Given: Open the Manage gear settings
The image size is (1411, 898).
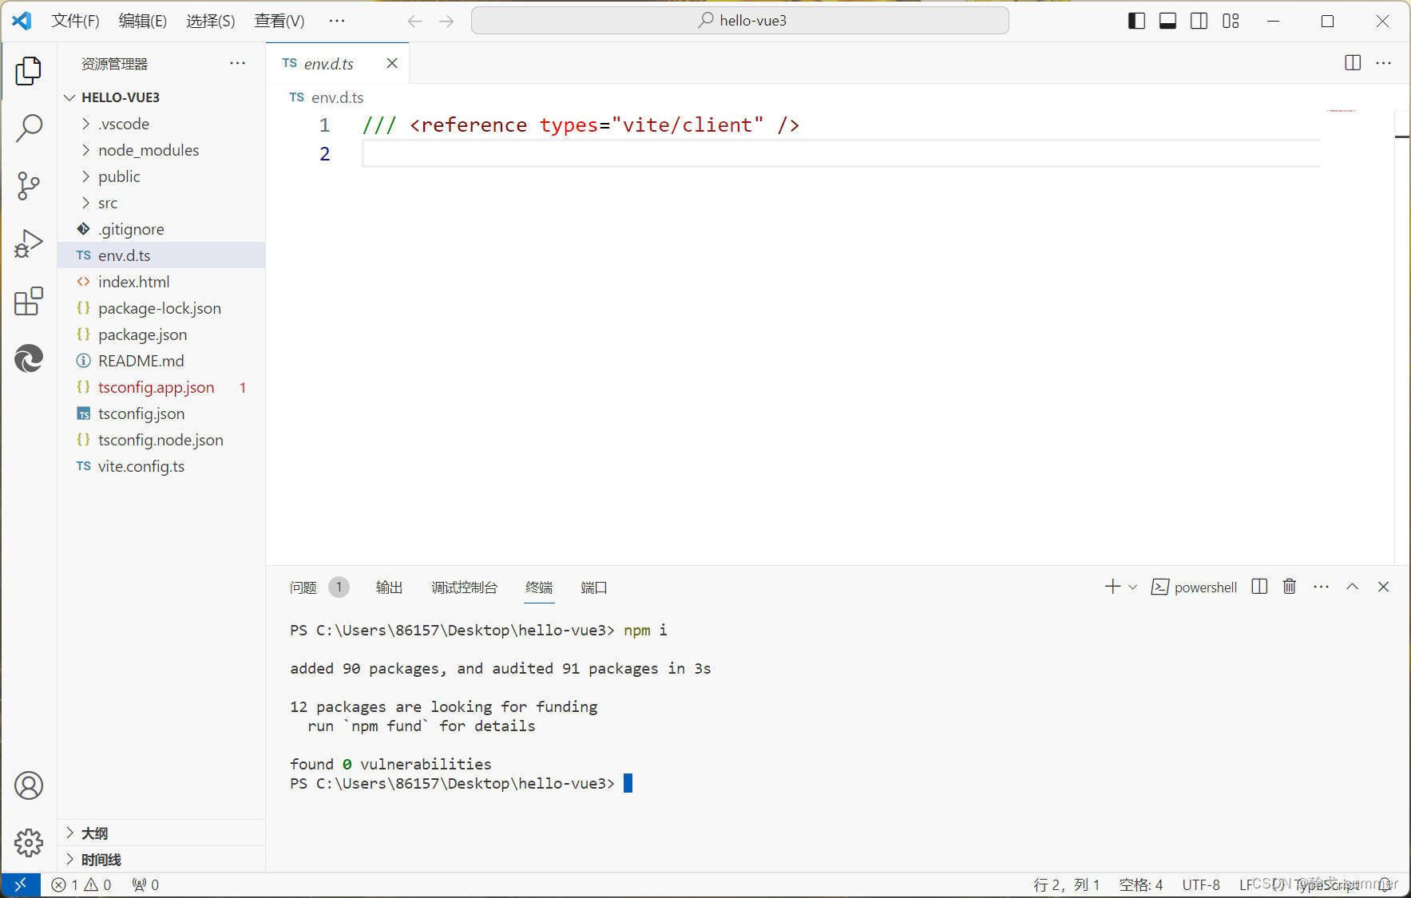Looking at the screenshot, I should pos(29,842).
